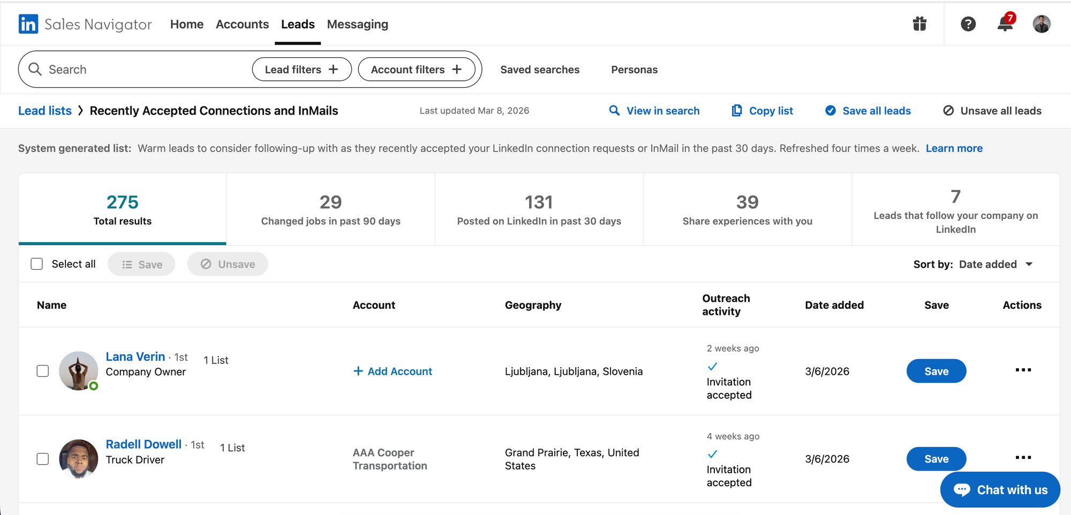Expand the Account filters button
The width and height of the screenshot is (1071, 515).
(416, 70)
